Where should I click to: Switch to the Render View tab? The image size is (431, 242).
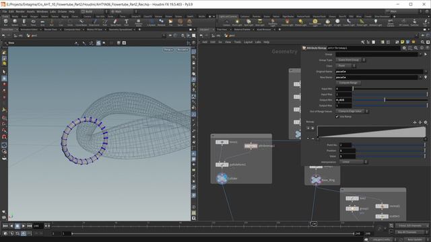(51, 30)
